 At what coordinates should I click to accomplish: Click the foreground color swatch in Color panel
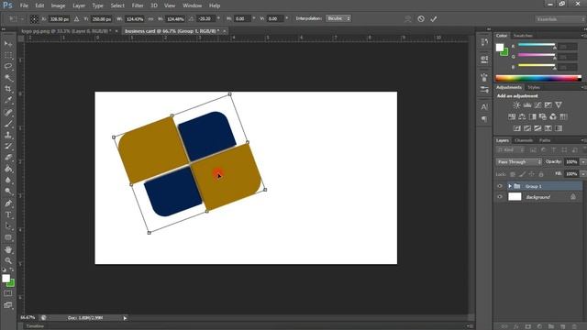500,48
